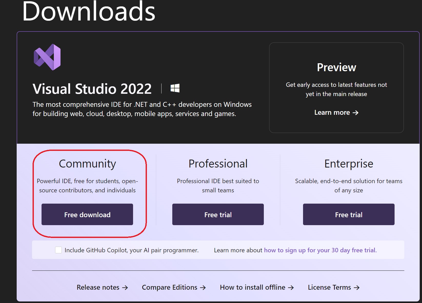Click the Visual Studio 2022 title
Image resolution: width=422 pixels, height=303 pixels.
click(92, 89)
